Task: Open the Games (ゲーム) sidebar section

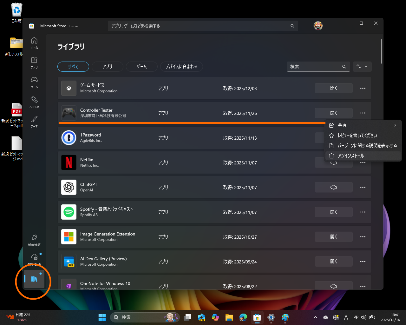Action: pos(34,82)
